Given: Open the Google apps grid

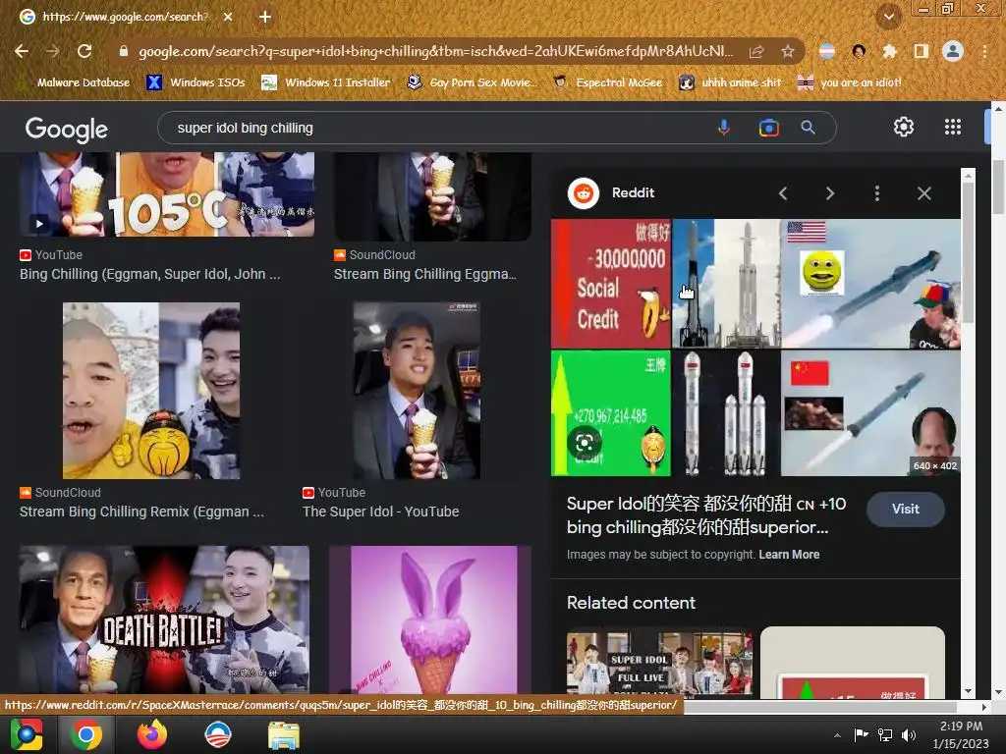Looking at the screenshot, I should point(953,127).
